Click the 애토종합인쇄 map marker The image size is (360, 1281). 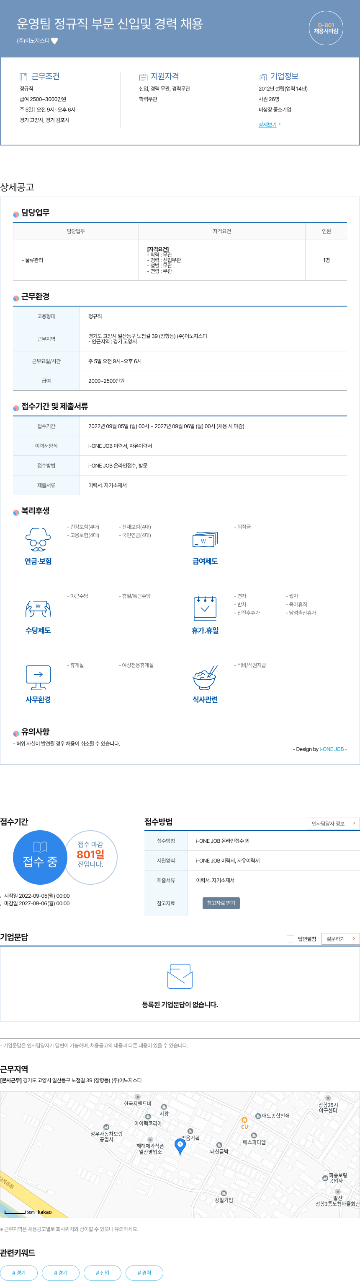pos(258,1116)
